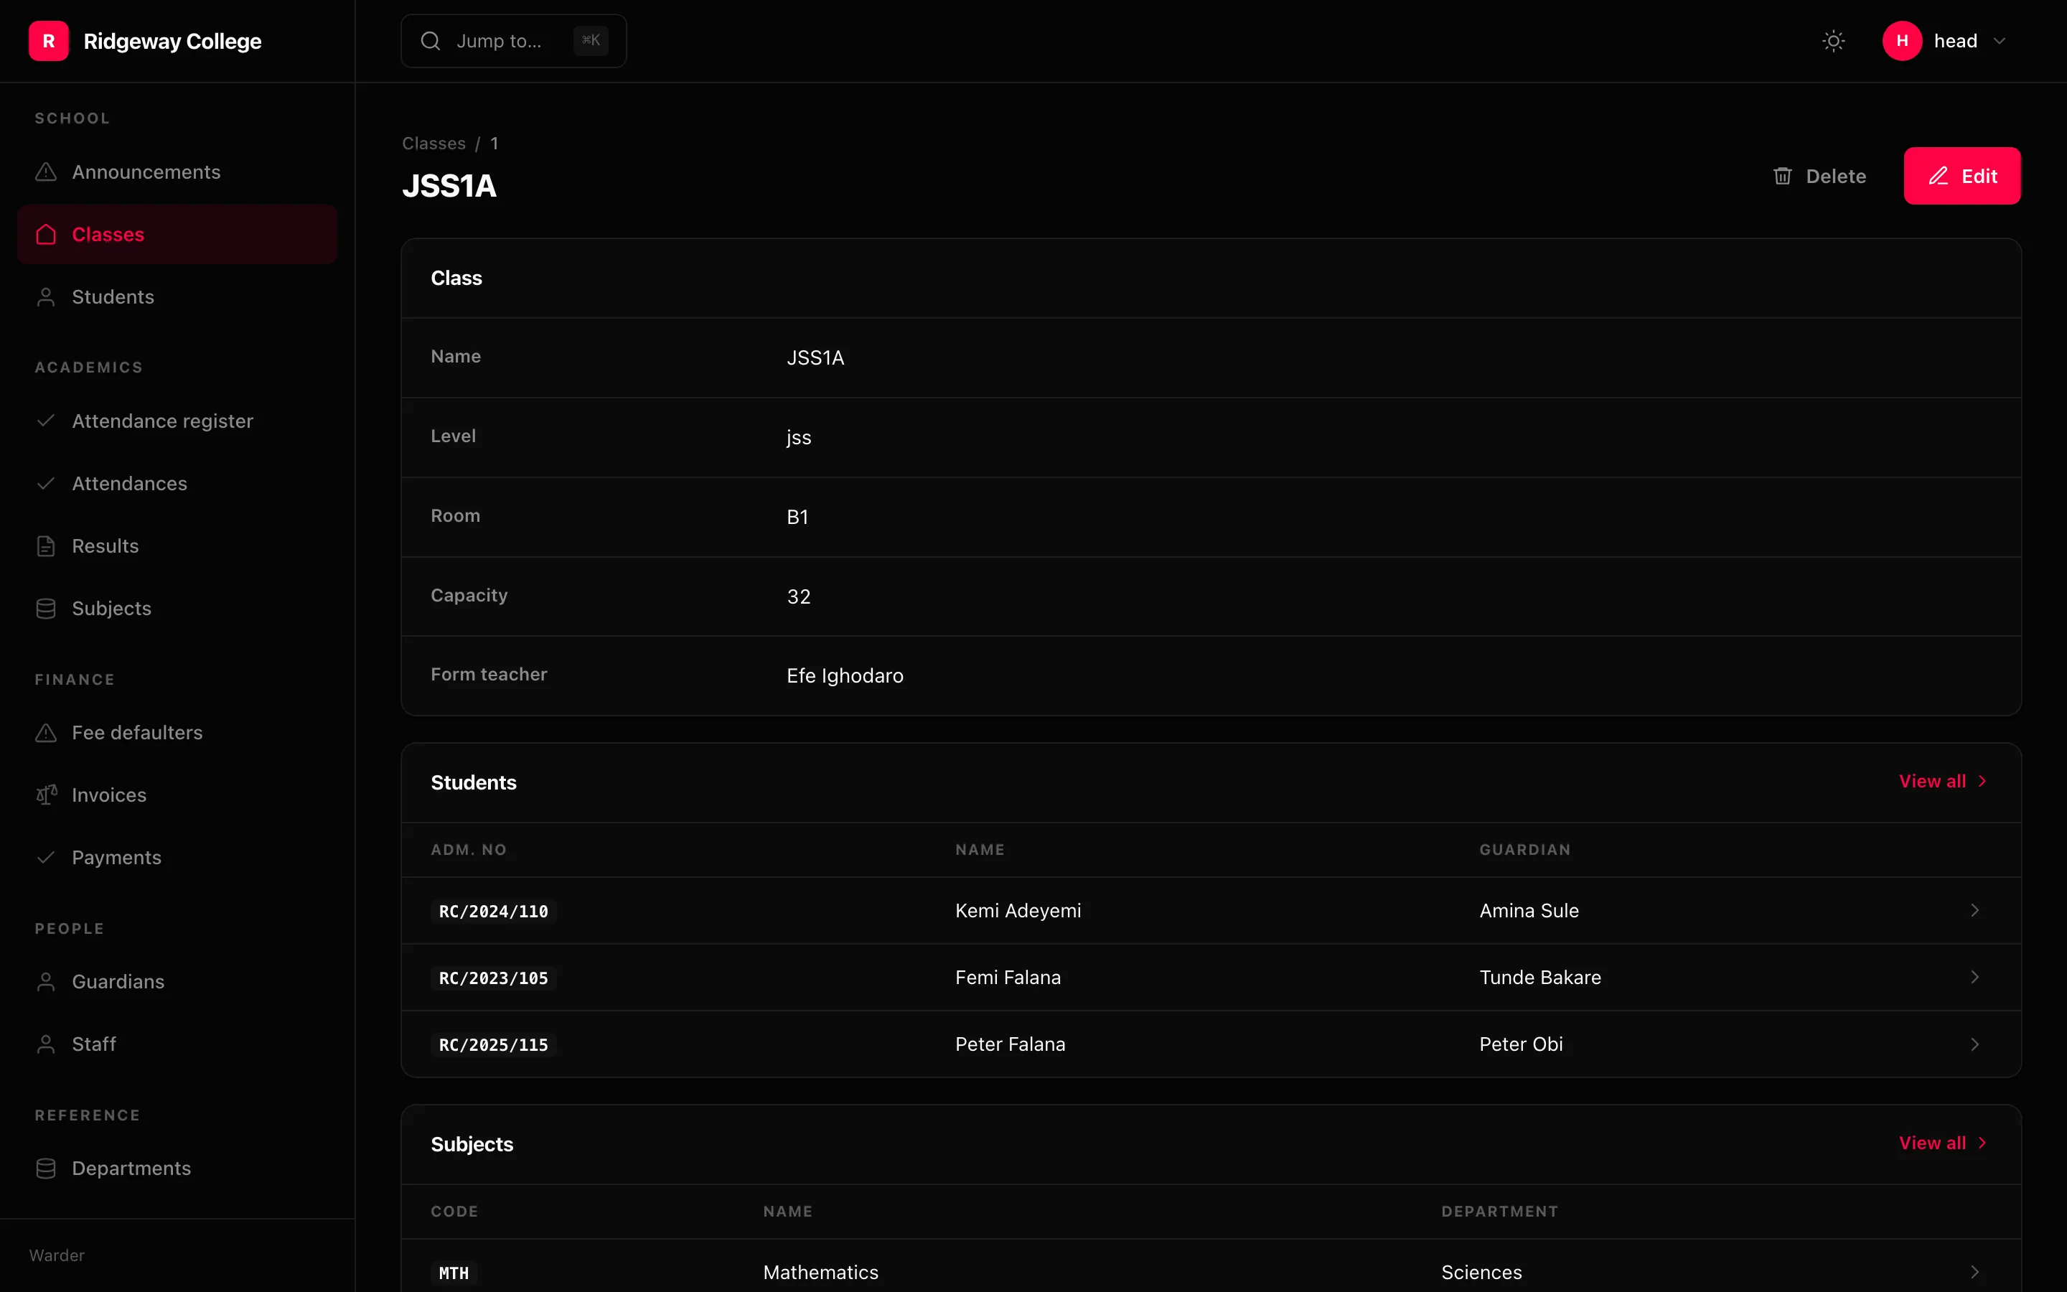Click the Warder footer label
Image resolution: width=2067 pixels, height=1292 pixels.
(57, 1255)
